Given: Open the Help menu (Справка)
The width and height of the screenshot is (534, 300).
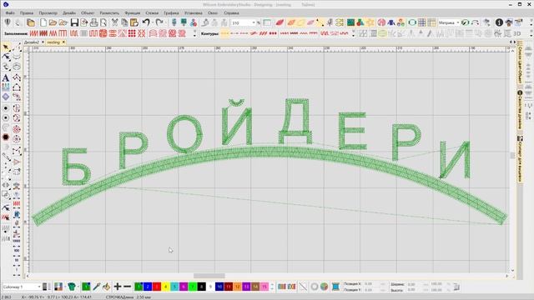Looking at the screenshot, I should point(232,13).
